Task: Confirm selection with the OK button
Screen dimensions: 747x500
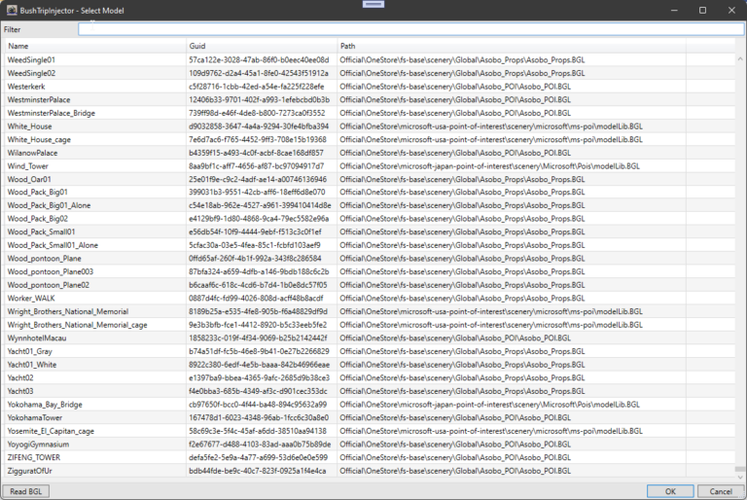Action: click(670, 490)
